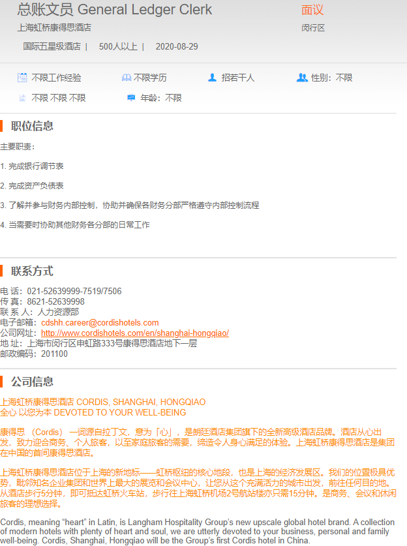Viewport: 407px width, 546px height.
Task: Click the 国际五星级酒店 company type tag
Action: pos(52,46)
